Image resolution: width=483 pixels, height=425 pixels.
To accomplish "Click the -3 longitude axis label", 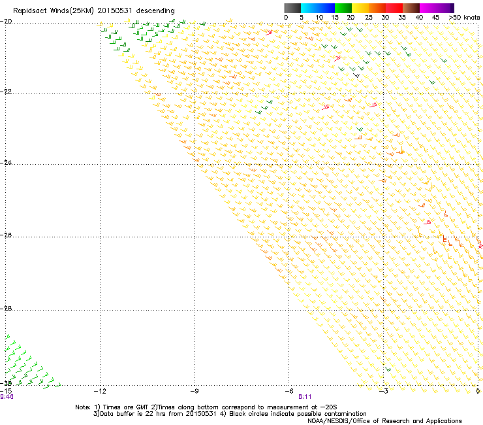I will (383, 391).
